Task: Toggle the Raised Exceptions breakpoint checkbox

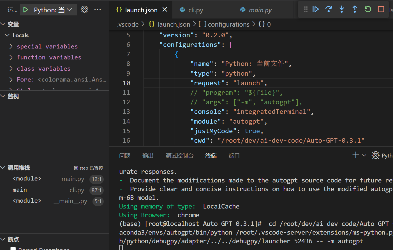Action: click(13, 248)
